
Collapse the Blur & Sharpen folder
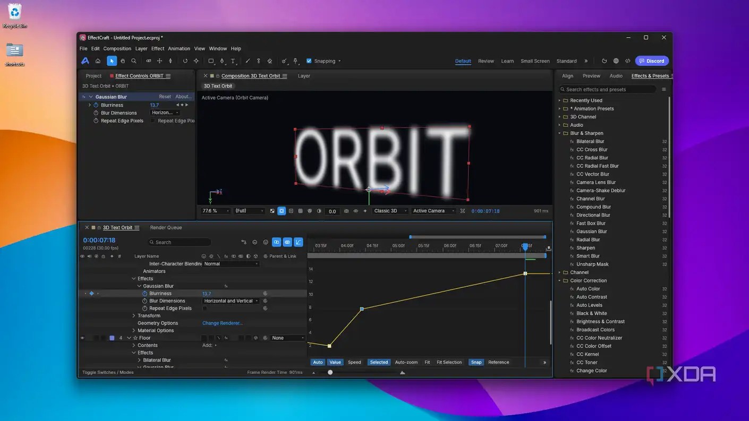pyautogui.click(x=559, y=133)
